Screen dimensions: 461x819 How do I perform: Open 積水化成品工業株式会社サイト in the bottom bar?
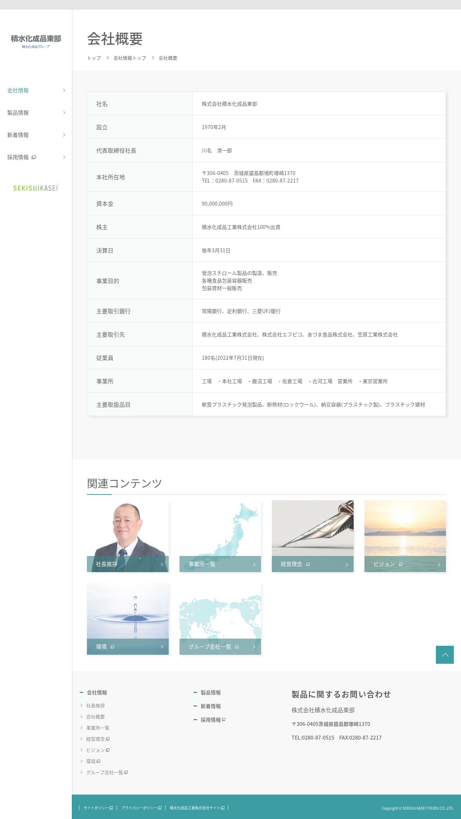[195, 808]
